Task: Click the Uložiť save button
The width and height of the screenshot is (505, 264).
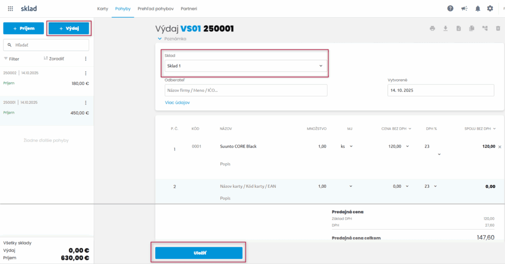Action: click(x=199, y=253)
